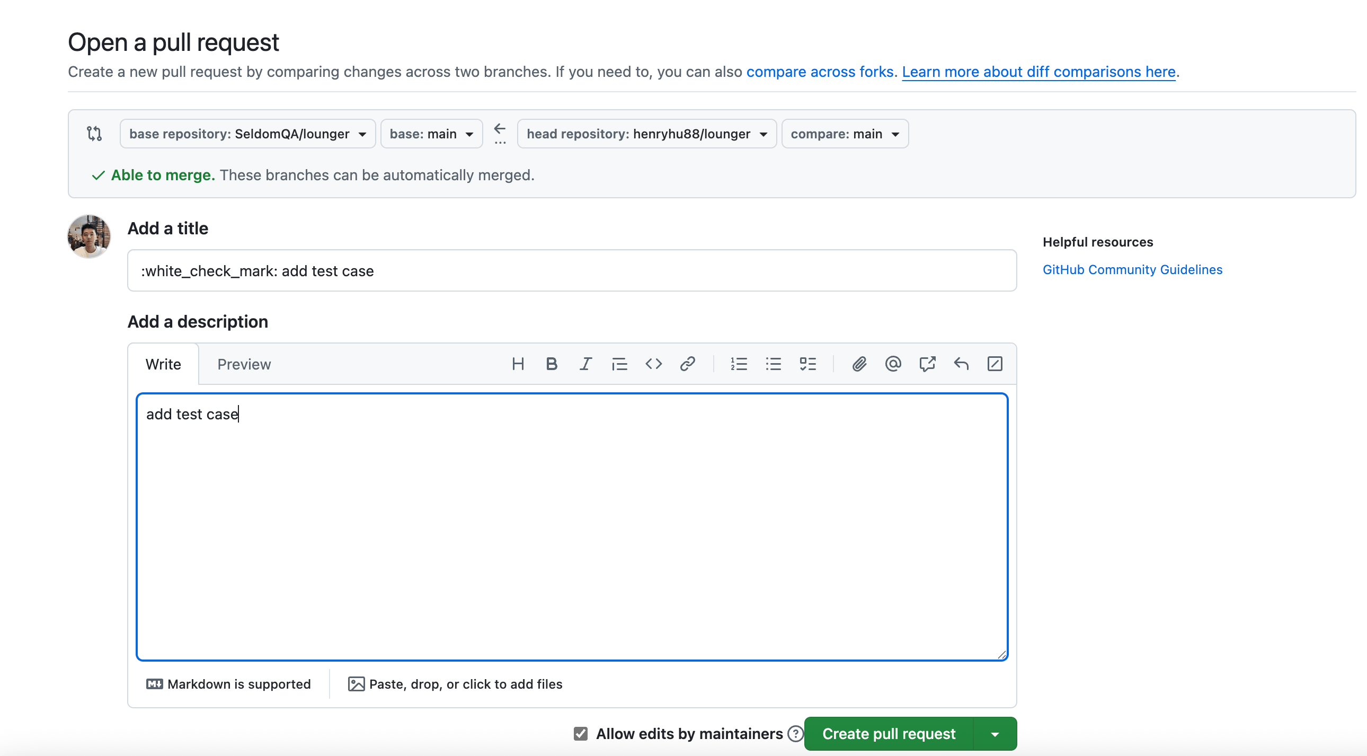Add a link icon in toolbar

[687, 364]
